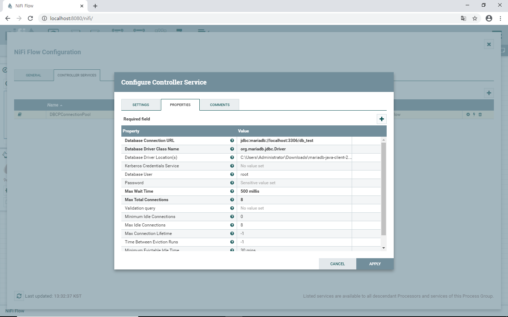Screen dimensions: 508x317
Task: Cancel the controller service configuration
Action: [338, 264]
